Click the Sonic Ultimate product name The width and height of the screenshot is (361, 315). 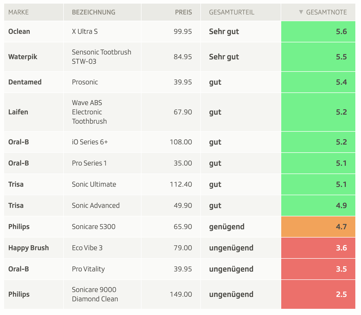click(x=94, y=184)
